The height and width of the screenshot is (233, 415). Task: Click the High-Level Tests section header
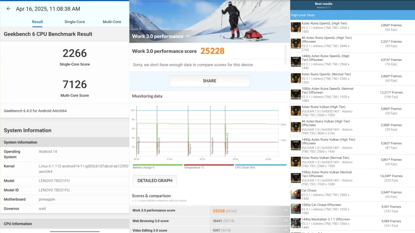352,15
